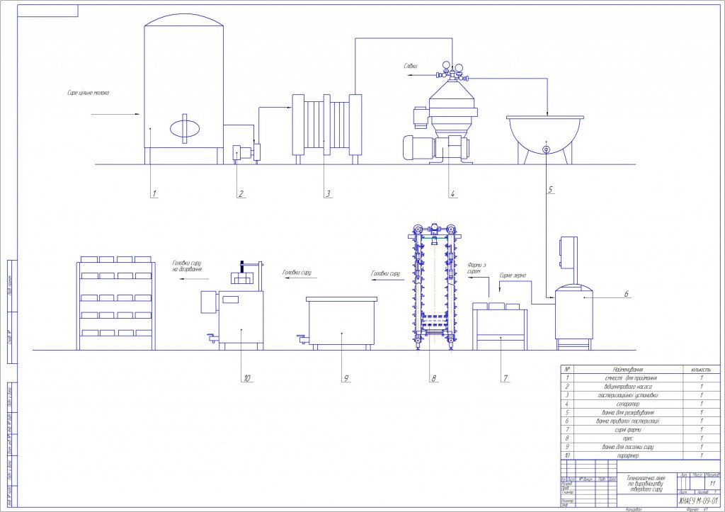Click the 'Слівки' label near the separator

click(411, 66)
